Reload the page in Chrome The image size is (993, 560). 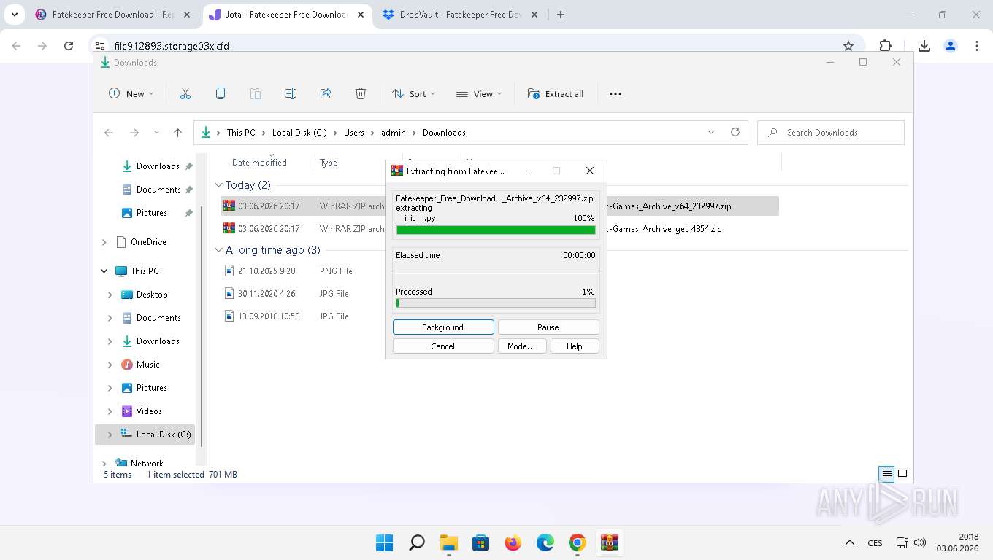69,46
